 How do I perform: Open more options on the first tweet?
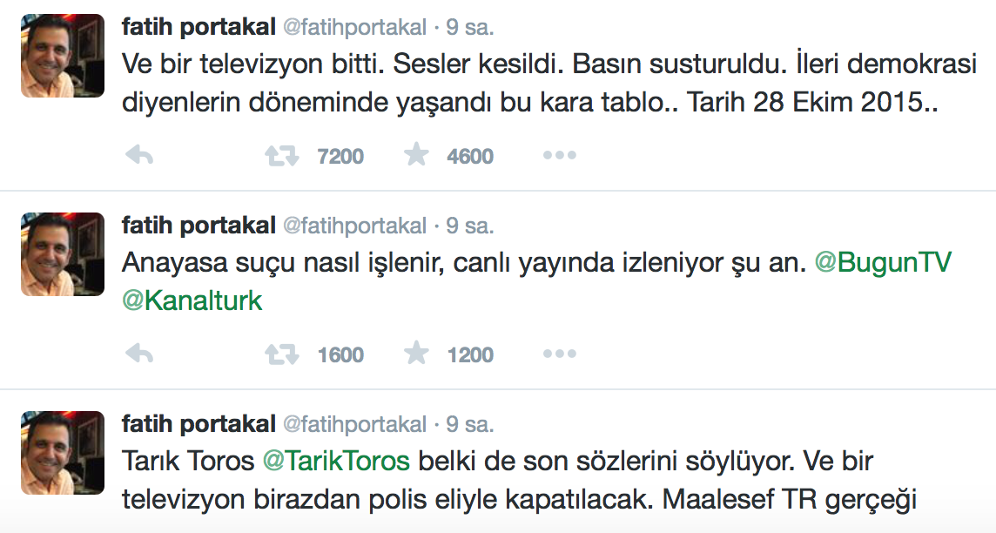click(559, 156)
